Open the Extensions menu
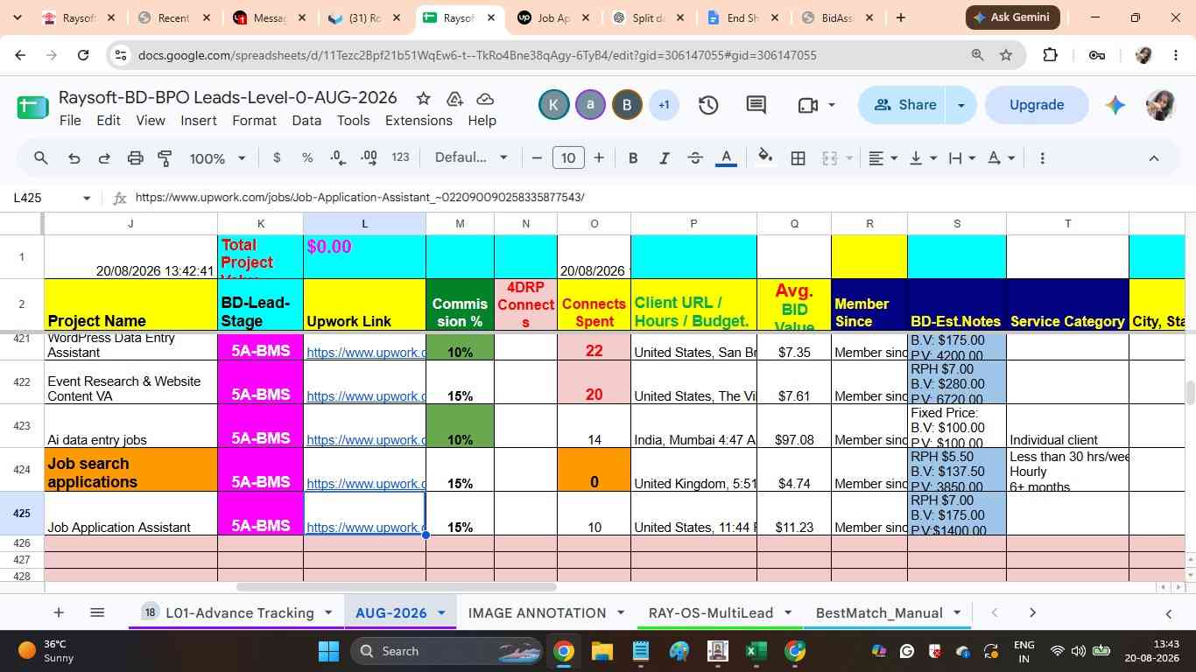 point(419,121)
